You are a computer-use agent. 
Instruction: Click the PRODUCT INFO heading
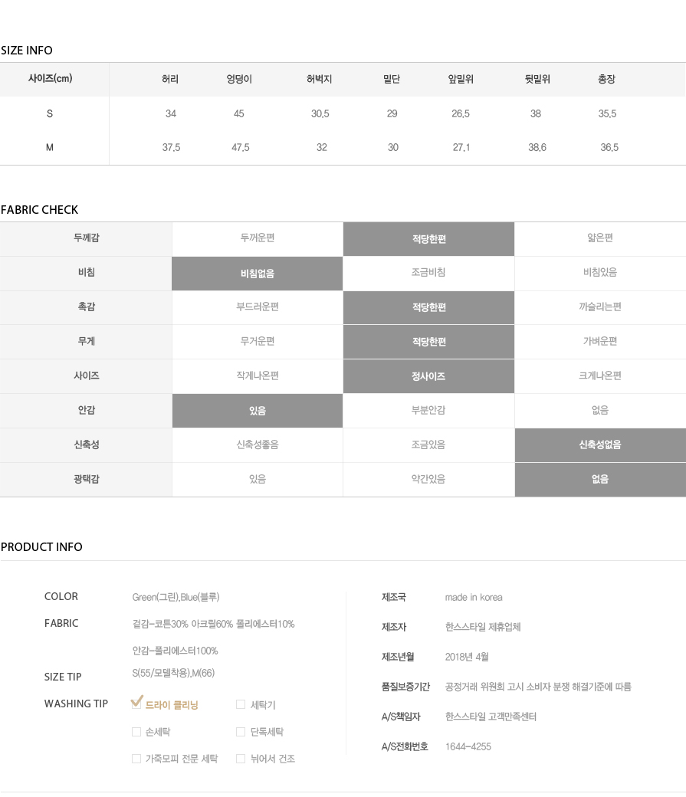click(41, 547)
